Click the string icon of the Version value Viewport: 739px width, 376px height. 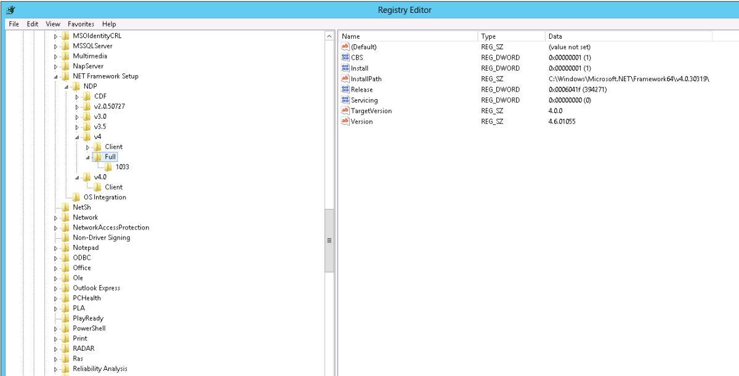tap(345, 121)
